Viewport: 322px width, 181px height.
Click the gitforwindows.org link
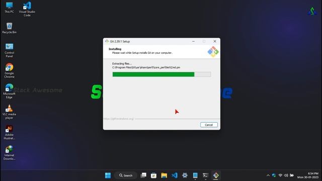(x=119, y=119)
